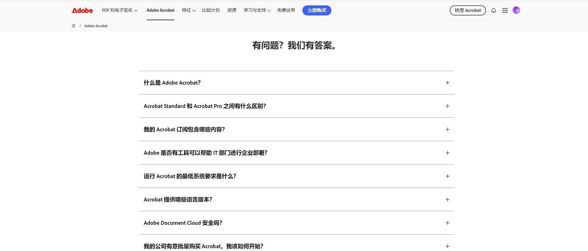588x251 pixels.
Task: Click the question about 批量购买 Acrobat
Action: pyautogui.click(x=203, y=246)
